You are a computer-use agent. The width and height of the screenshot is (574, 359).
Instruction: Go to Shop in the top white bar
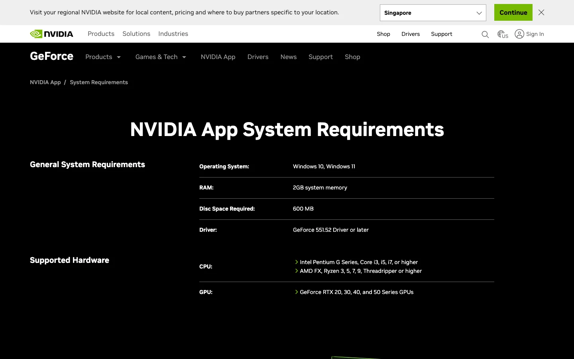(383, 34)
